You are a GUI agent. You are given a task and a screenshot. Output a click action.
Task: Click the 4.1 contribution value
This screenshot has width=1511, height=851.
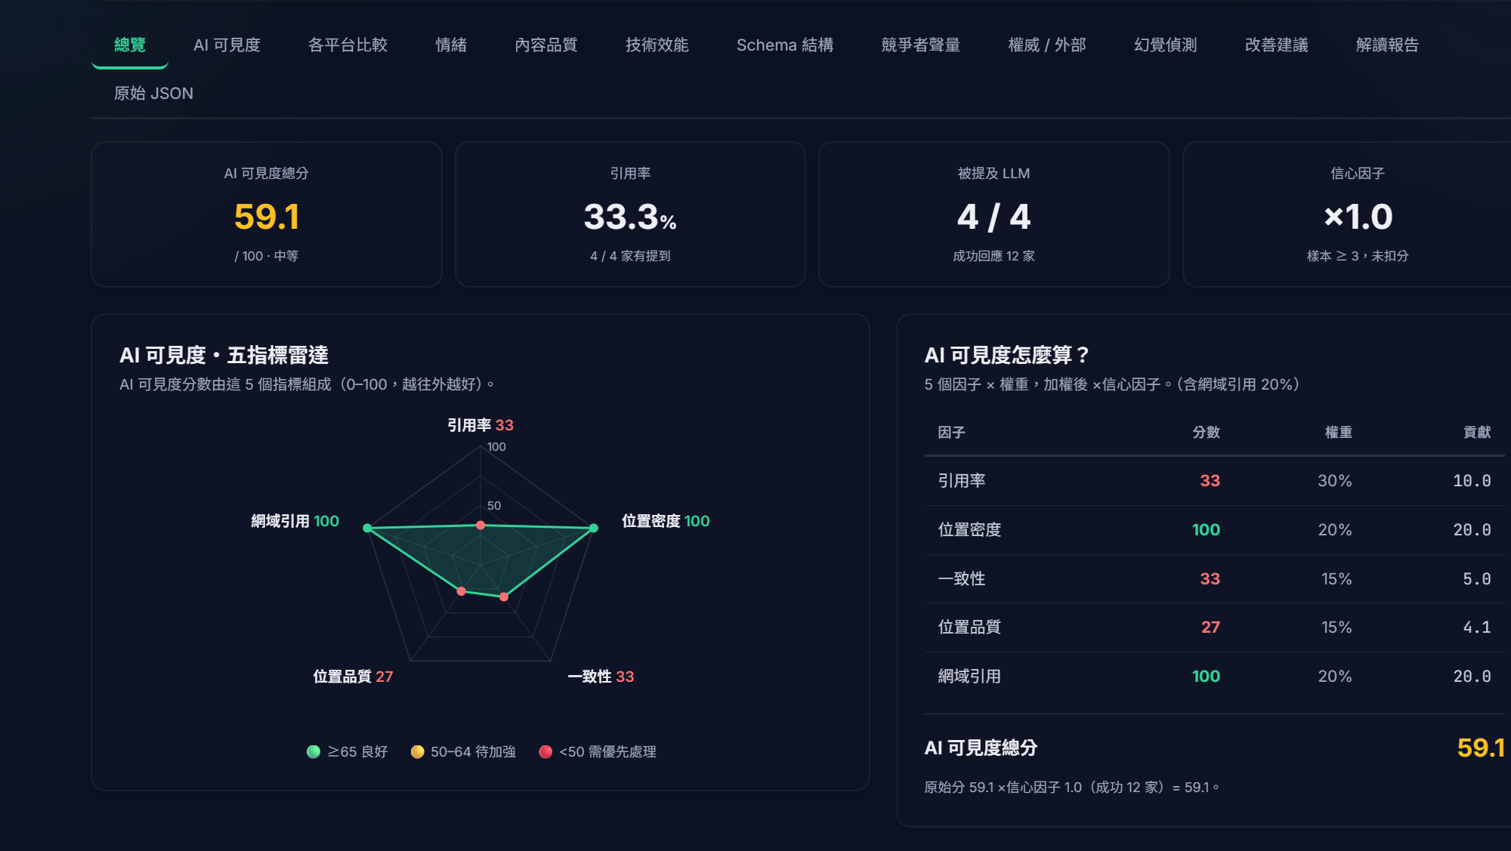pyautogui.click(x=1477, y=627)
